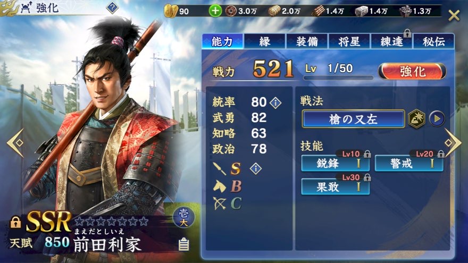Open the tactic type hexagon icon
Screen dimensions: 468x263
point(416,118)
